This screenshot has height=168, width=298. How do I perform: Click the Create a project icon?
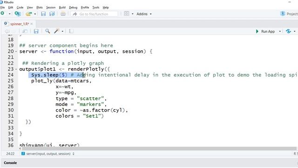18,14
